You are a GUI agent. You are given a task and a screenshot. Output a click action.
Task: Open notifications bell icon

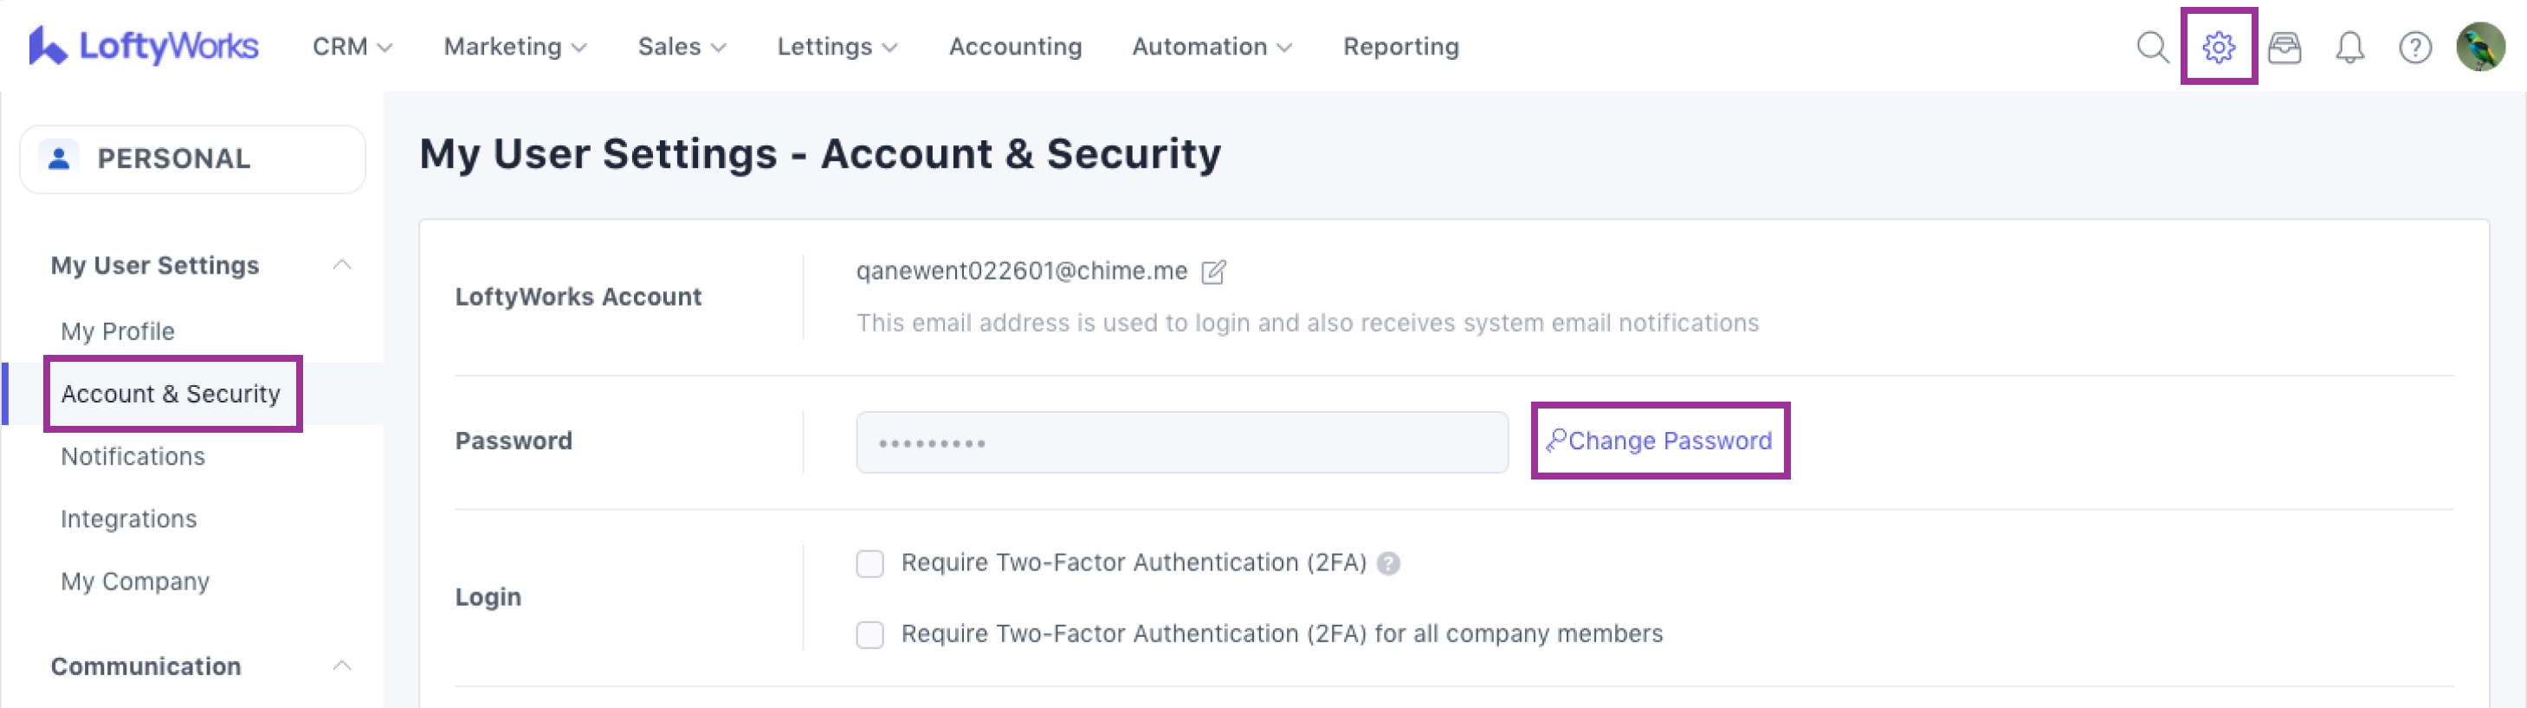pos(2349,47)
